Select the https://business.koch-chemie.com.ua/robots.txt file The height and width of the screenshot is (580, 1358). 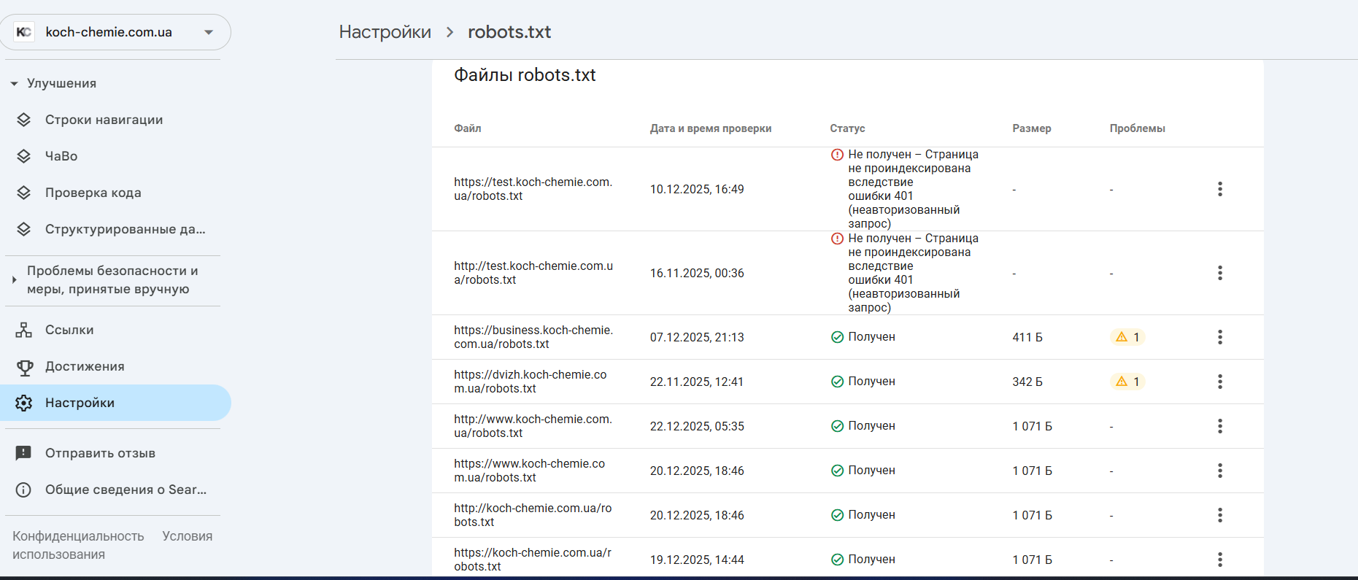[x=533, y=337]
